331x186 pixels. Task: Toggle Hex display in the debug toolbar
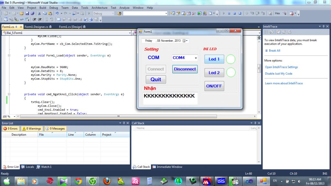(x=277, y=14)
